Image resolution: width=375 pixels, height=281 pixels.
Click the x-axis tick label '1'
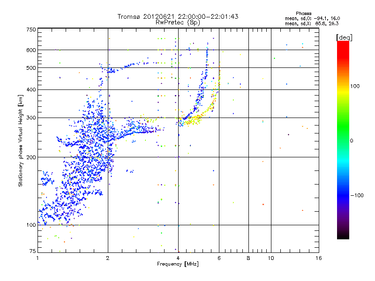(x=37, y=258)
